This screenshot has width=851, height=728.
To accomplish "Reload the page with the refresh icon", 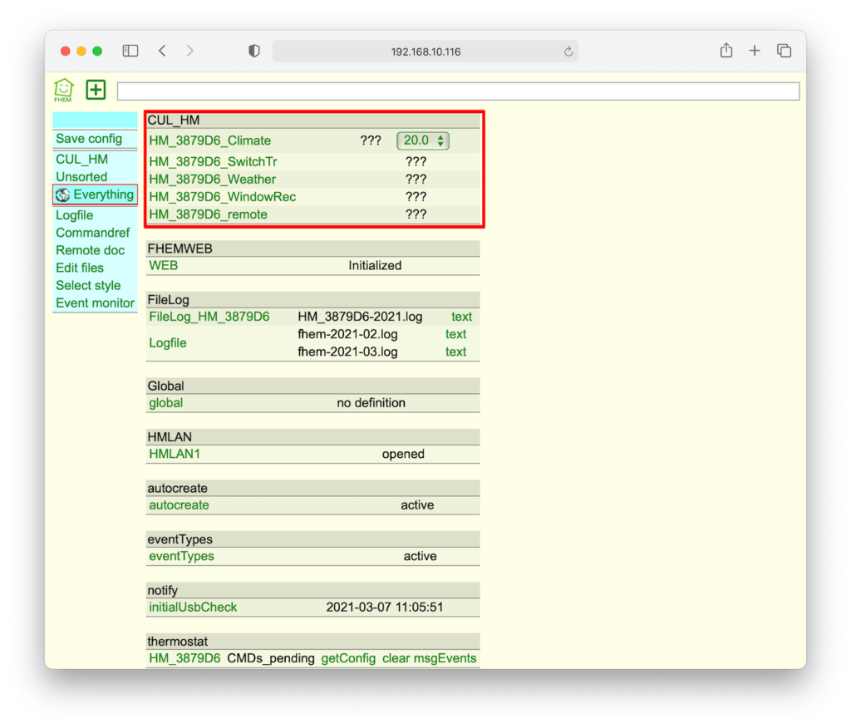I will (x=568, y=52).
